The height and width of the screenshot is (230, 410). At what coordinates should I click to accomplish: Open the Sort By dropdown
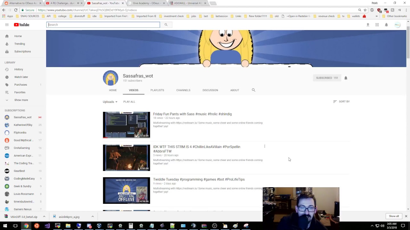pos(341,102)
